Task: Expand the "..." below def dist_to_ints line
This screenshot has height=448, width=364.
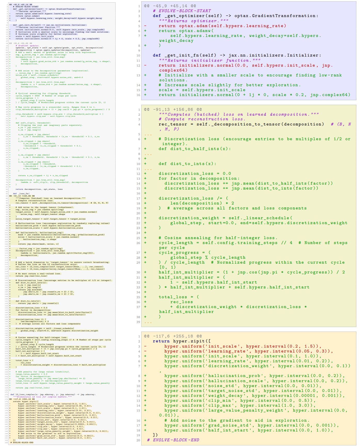Action: [x=148, y=169]
